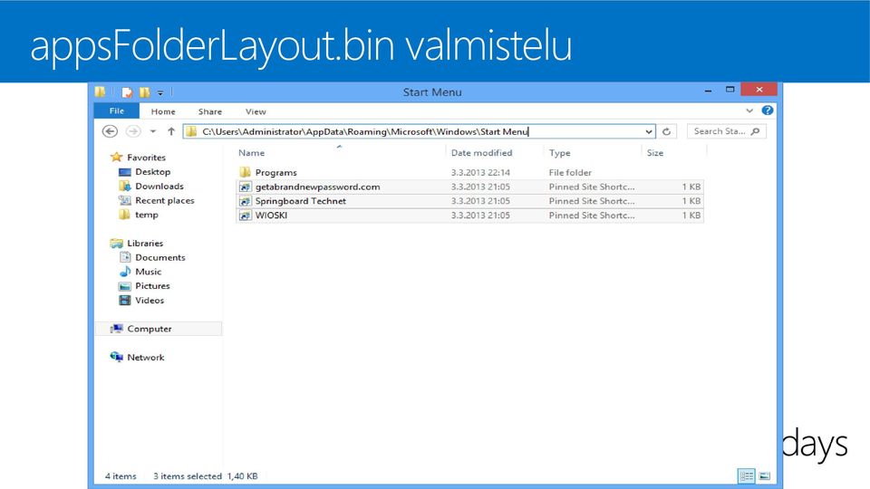Sort by the Size column header

point(654,153)
